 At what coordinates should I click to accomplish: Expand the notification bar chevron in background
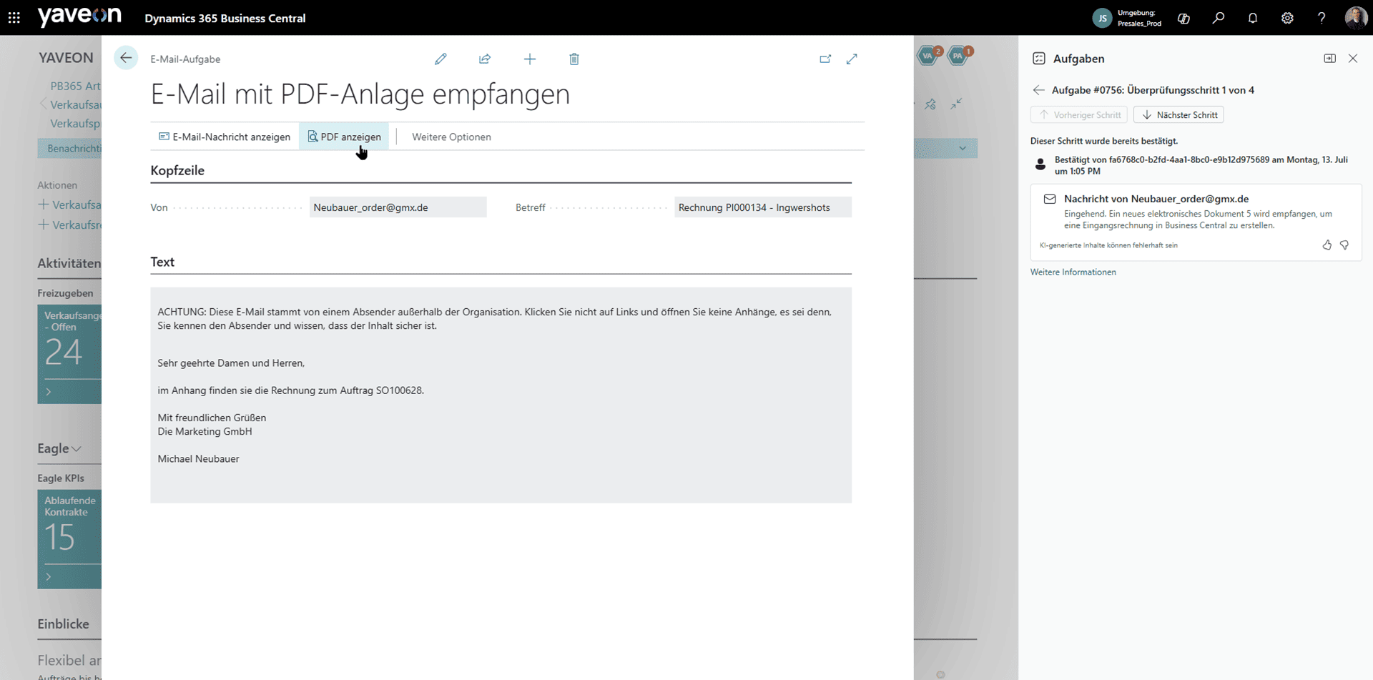(x=963, y=149)
